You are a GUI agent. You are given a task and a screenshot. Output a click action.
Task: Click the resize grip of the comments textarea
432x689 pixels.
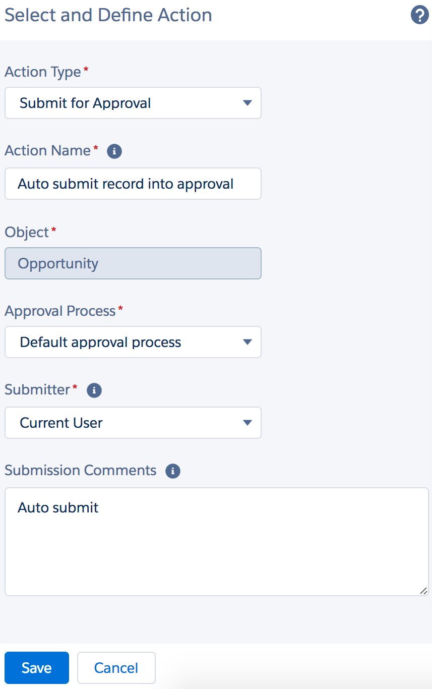pos(423,591)
